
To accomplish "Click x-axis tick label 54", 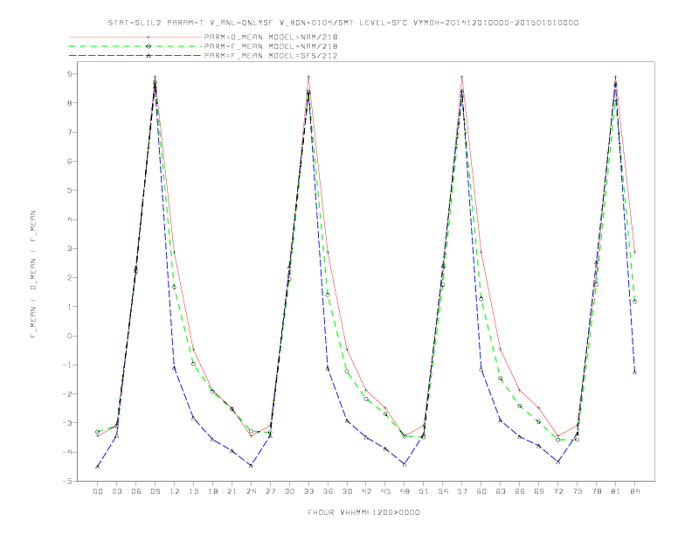I will [x=443, y=491].
